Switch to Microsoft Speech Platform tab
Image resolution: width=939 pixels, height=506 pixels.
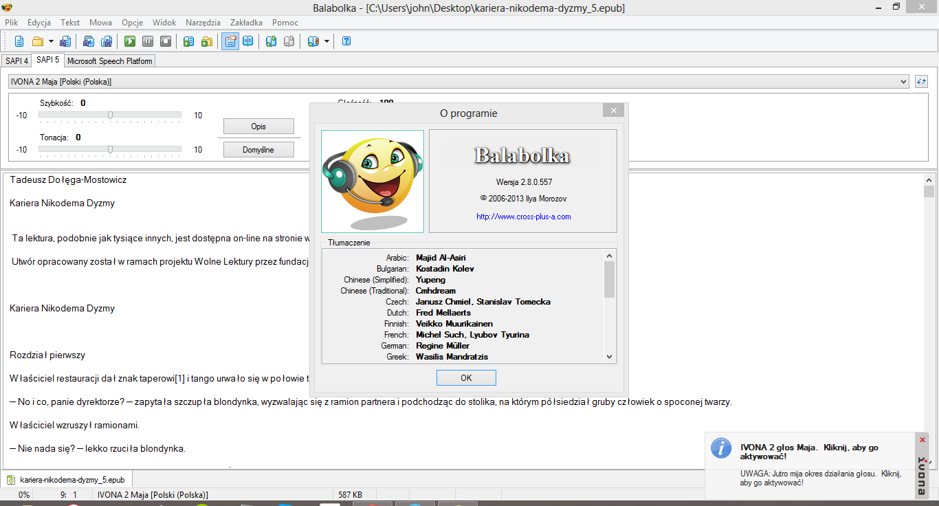coord(110,61)
